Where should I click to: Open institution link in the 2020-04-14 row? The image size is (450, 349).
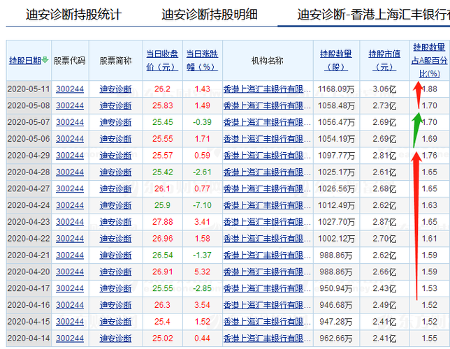coord(267,339)
